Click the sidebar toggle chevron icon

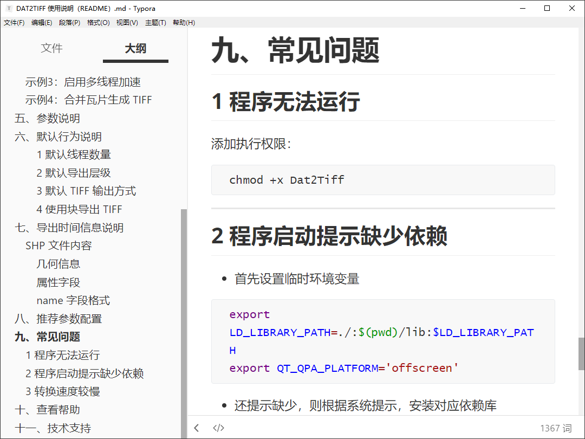coord(197,428)
